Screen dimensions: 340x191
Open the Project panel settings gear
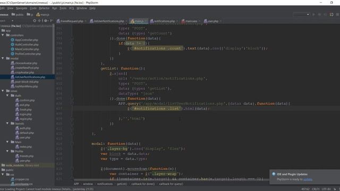[46, 21]
